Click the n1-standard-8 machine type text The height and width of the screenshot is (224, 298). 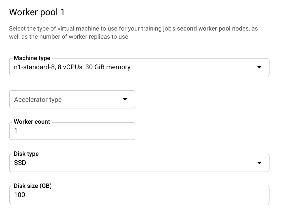(x=72, y=67)
